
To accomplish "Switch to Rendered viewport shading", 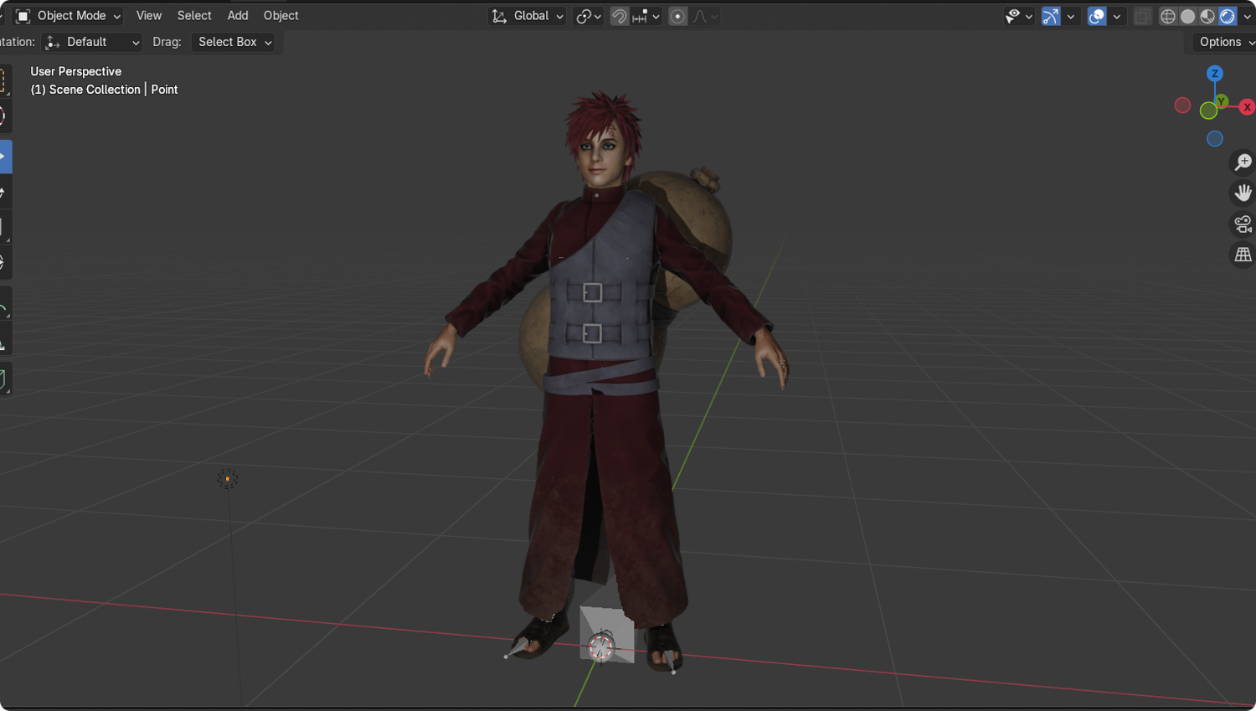I will click(1228, 16).
